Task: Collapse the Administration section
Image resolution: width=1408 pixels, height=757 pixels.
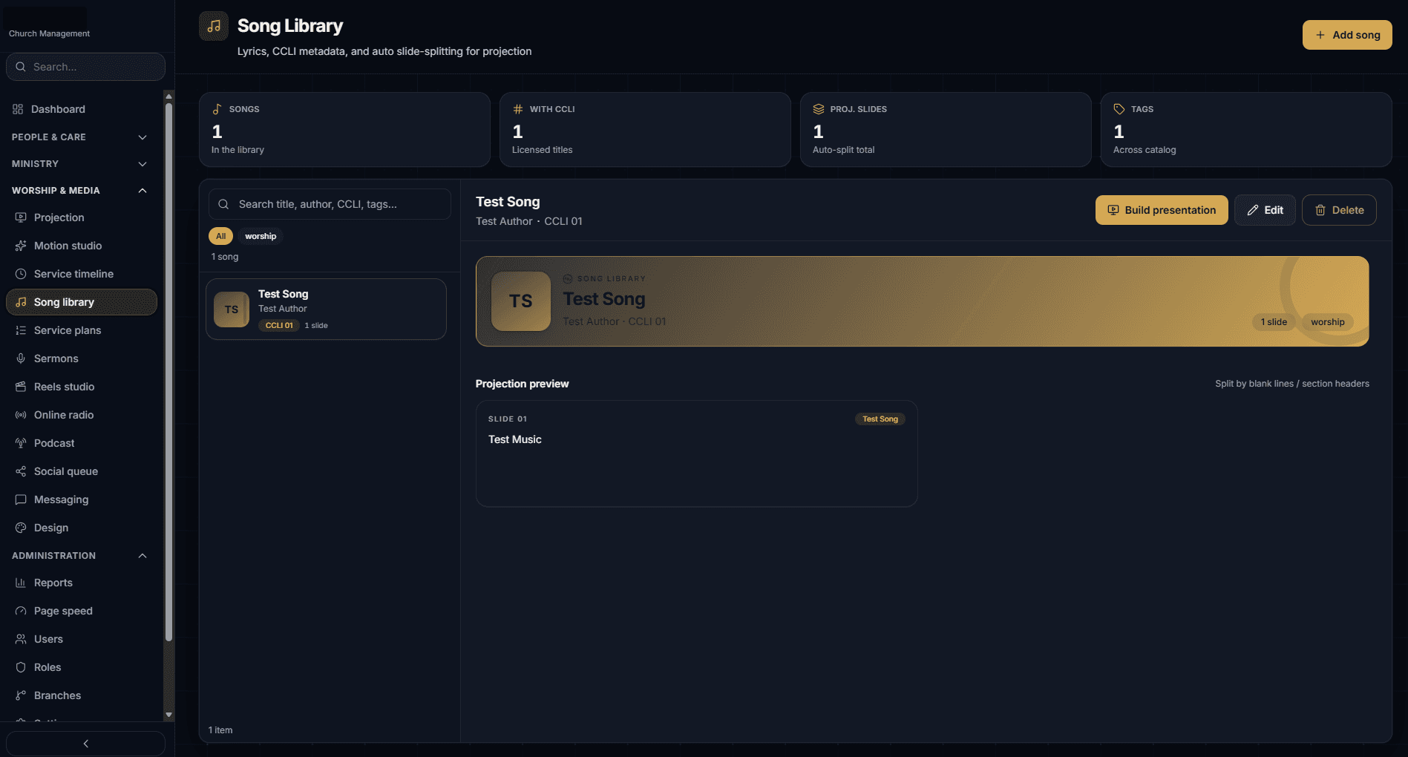Action: coord(80,556)
